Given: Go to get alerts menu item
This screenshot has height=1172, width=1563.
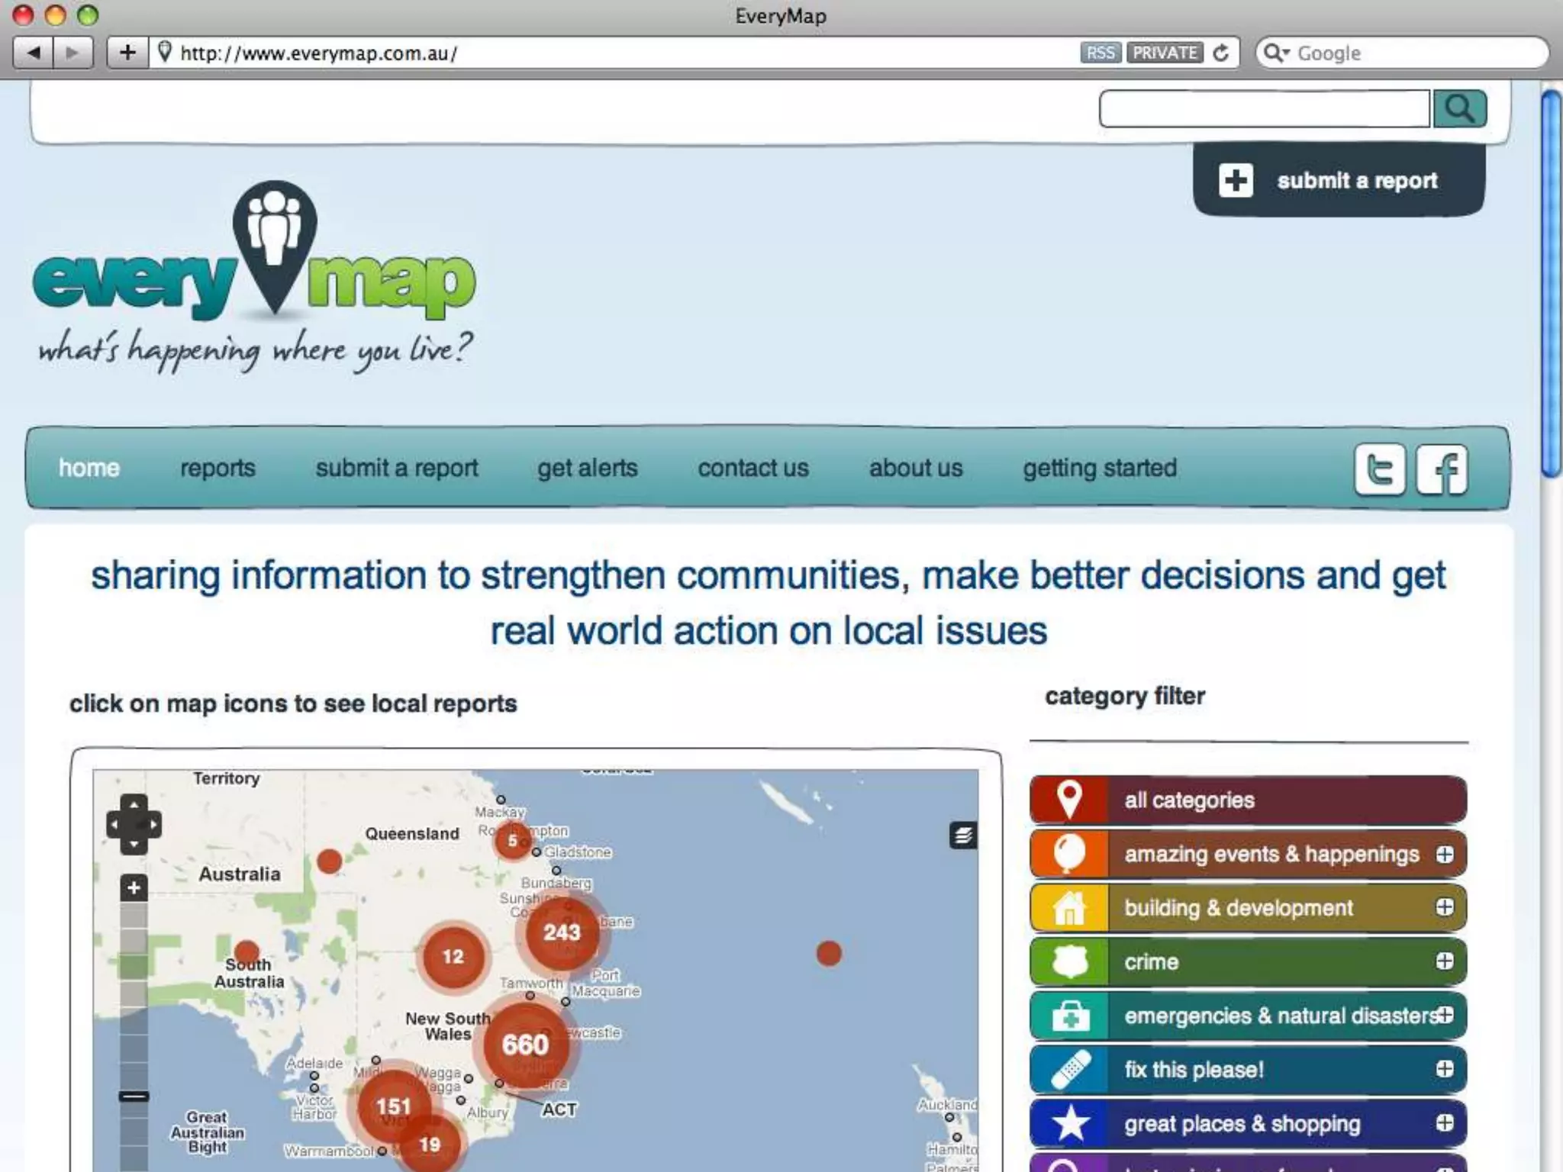Looking at the screenshot, I should pos(587,468).
